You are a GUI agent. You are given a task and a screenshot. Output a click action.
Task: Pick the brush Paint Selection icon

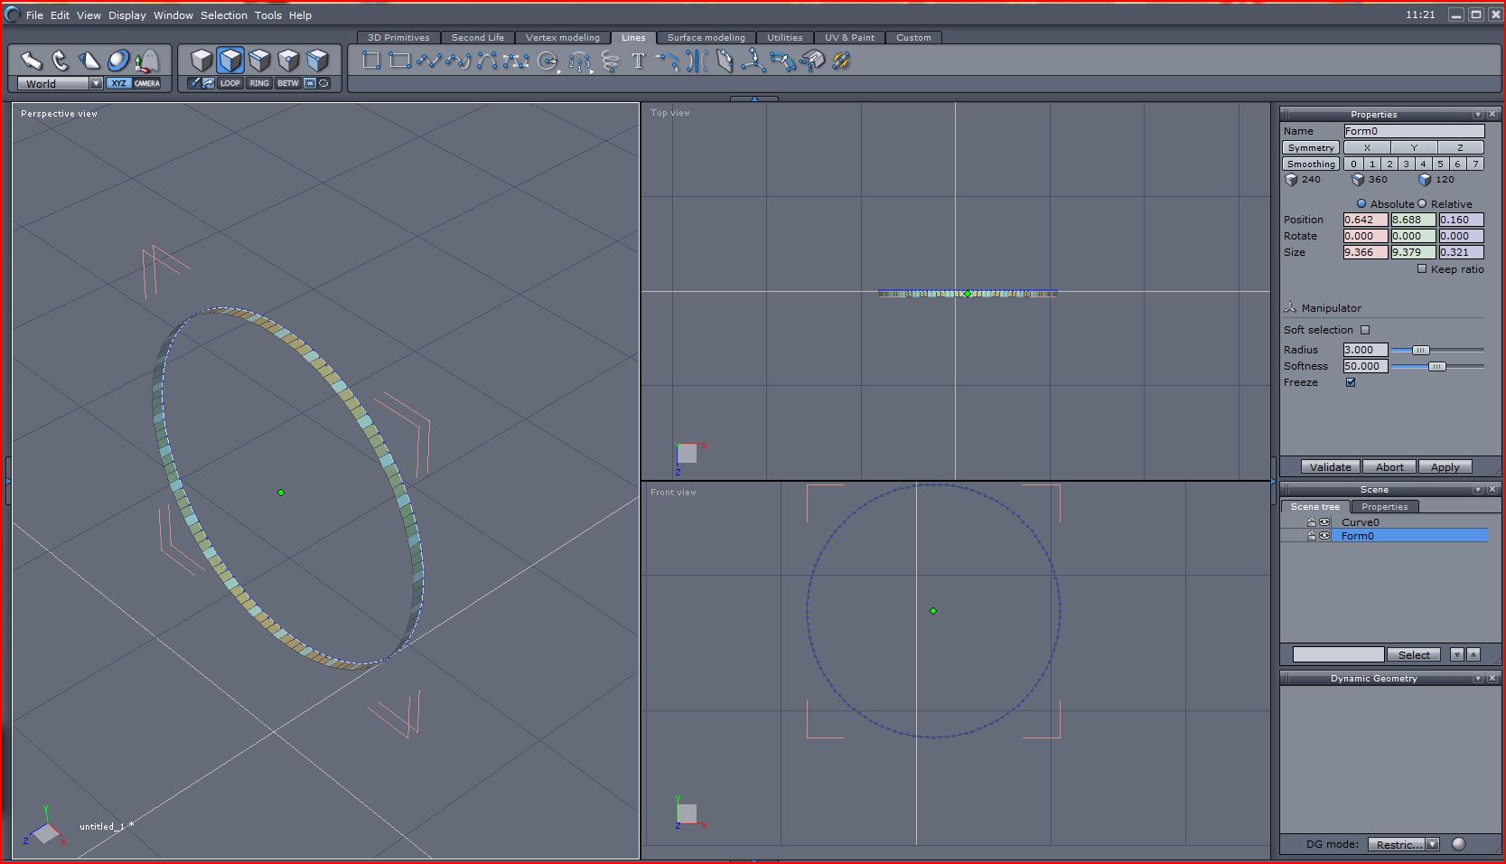193,83
